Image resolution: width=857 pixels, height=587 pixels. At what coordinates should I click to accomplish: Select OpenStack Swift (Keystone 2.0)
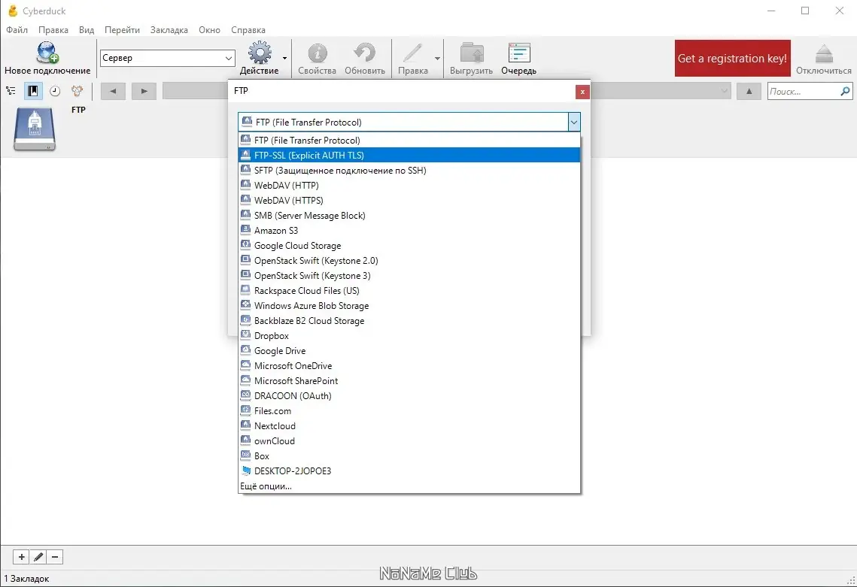409,261
